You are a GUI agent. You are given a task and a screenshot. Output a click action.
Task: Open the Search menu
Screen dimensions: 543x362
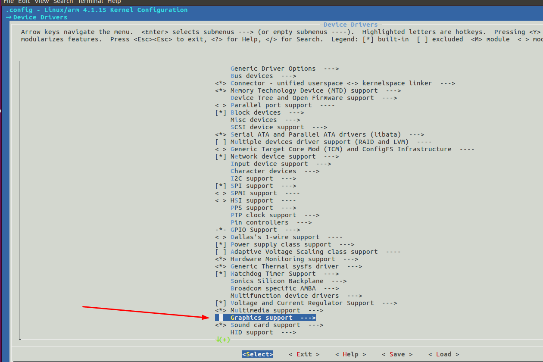[x=63, y=2]
